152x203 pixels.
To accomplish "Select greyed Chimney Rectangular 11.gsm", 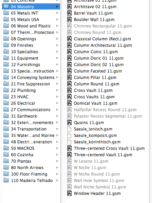I will (103, 26).
